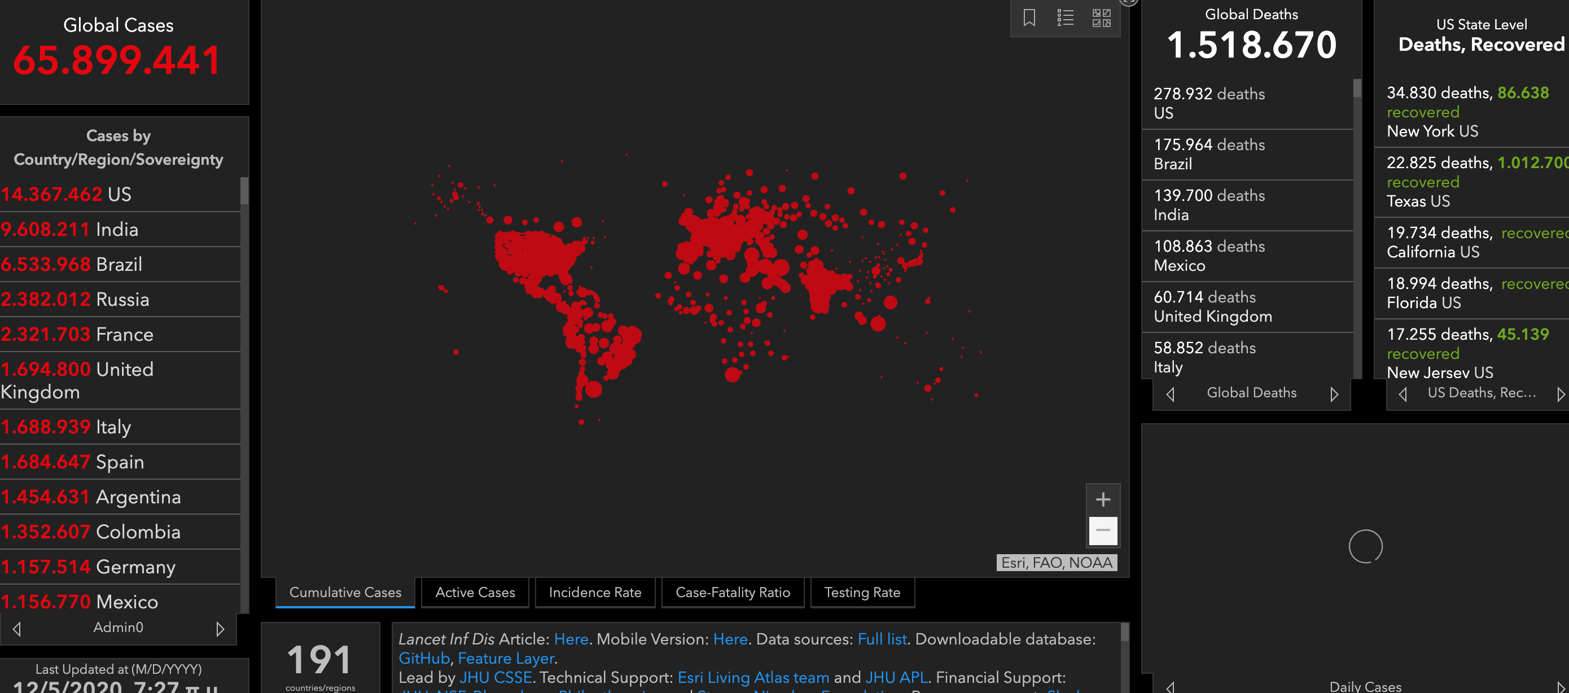Open the basemap gallery grid icon
The height and width of the screenshot is (693, 1569).
[x=1101, y=17]
